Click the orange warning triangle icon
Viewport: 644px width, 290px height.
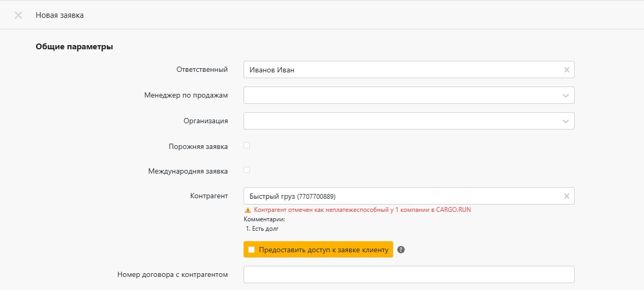248,210
